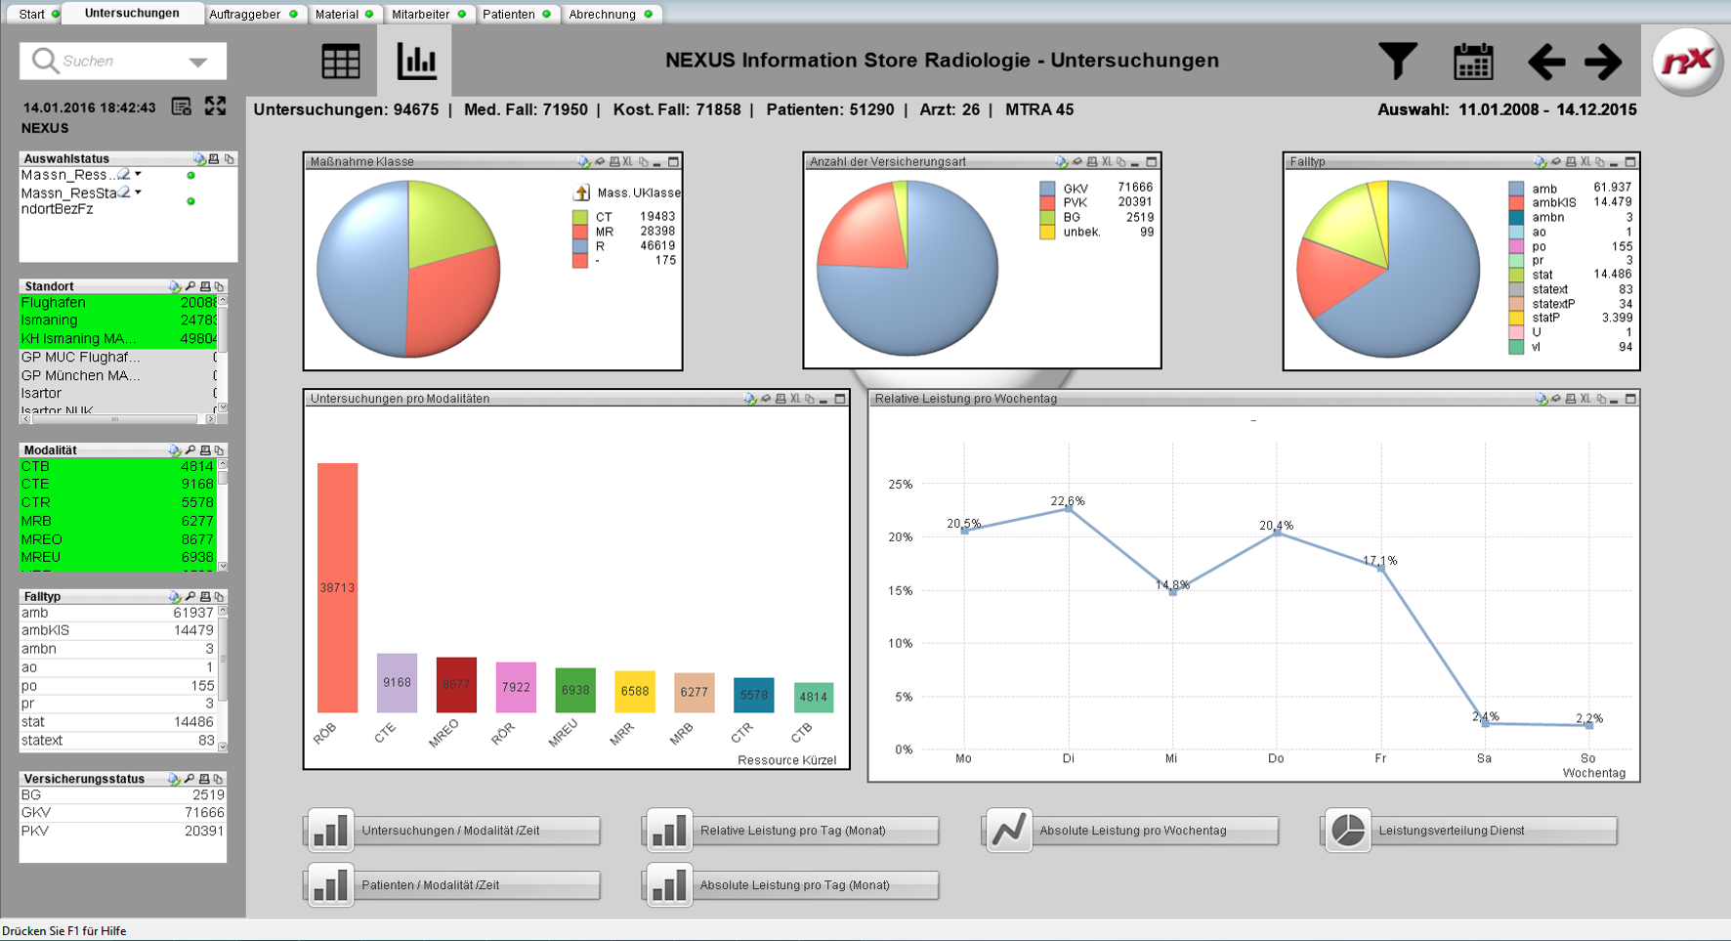Deselect Flughafen in Standort list
The height and width of the screenshot is (941, 1731).
118,303
